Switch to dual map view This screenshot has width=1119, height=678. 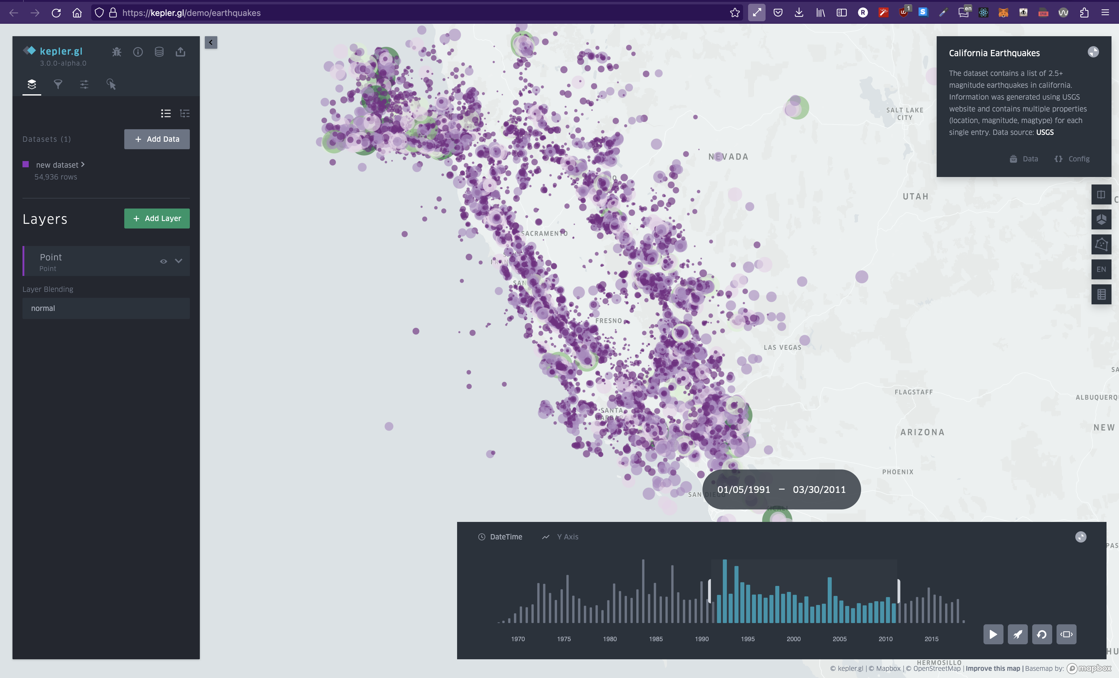1101,195
